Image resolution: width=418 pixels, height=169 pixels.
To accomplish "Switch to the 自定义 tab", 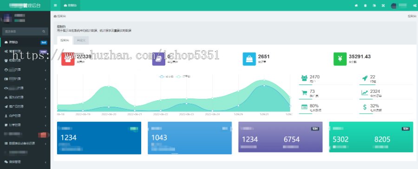I will [x=81, y=40].
